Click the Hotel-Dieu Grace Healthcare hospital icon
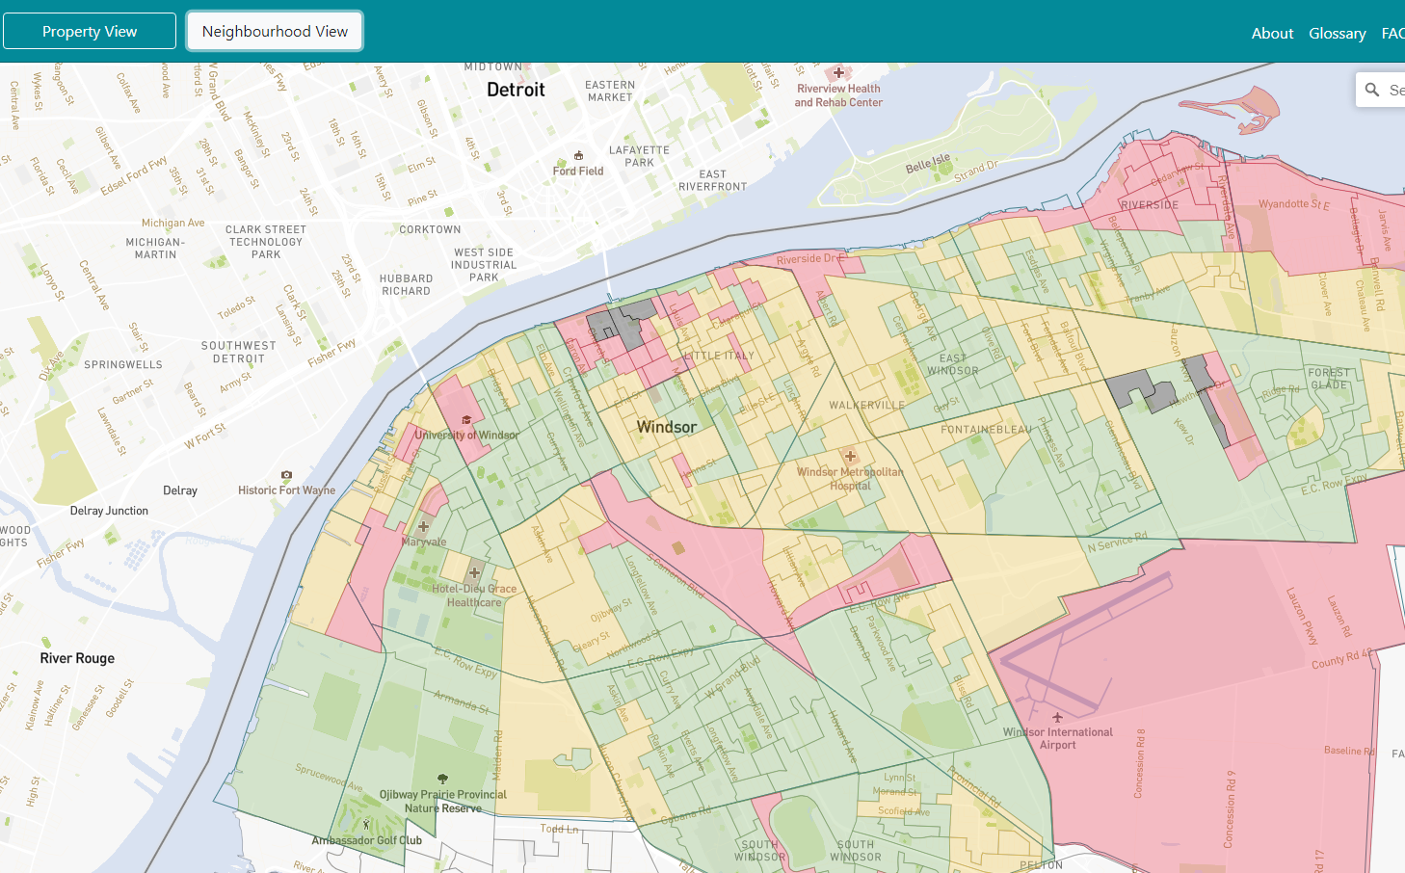This screenshot has width=1405, height=873. tap(474, 572)
